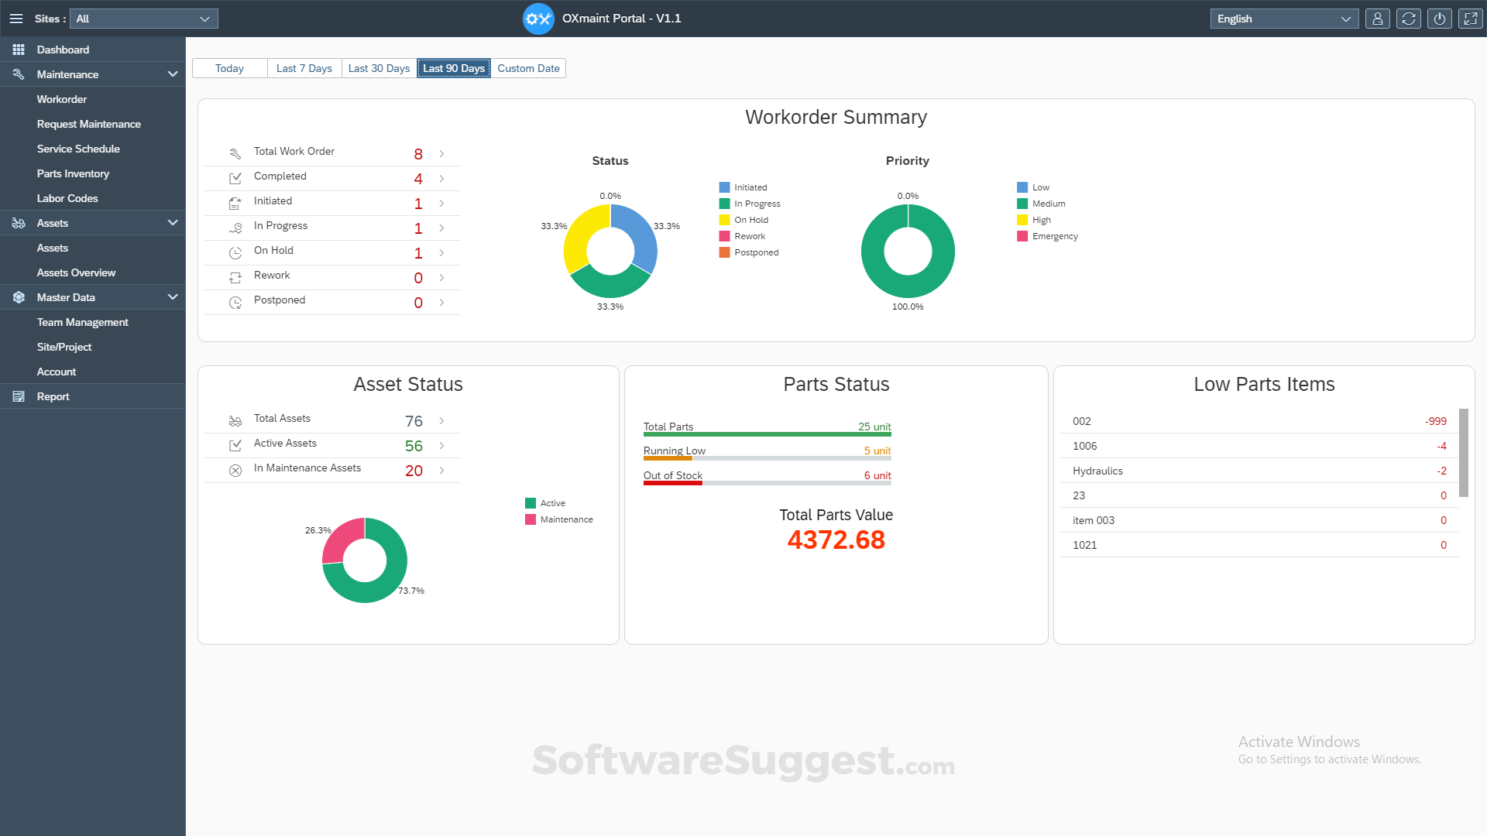The image size is (1487, 836).
Task: Click the Dashboard grid icon
Action: pyautogui.click(x=19, y=50)
